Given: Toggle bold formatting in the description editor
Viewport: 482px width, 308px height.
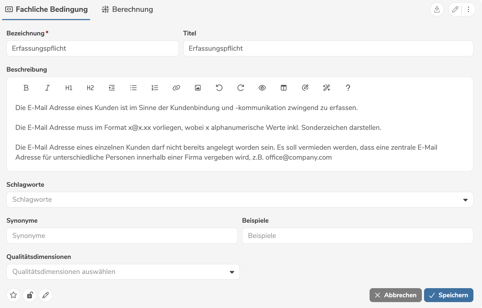Looking at the screenshot, I should (x=26, y=88).
